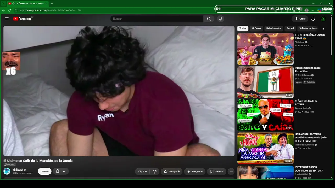
Task: Open more actions menu next to Guardar
Action: pos(231,172)
